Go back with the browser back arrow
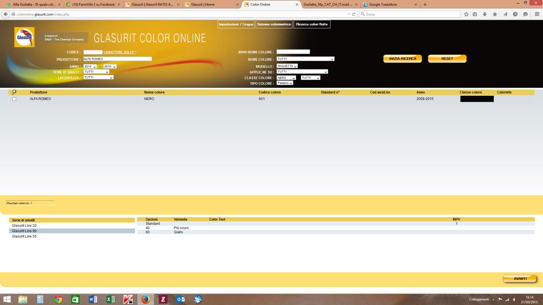543x305 pixels. pyautogui.click(x=6, y=14)
